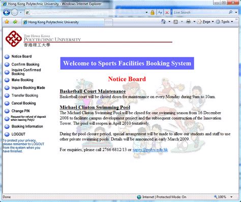Click the bullet beside Change PIN
Viewport: 241px width, 202px height.
[7, 111]
